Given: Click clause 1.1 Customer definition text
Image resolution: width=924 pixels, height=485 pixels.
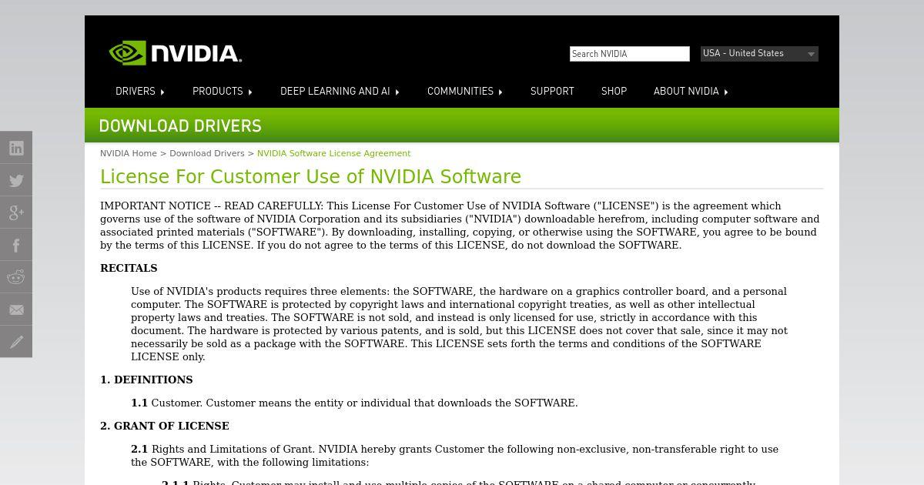Looking at the screenshot, I should click(x=354, y=403).
